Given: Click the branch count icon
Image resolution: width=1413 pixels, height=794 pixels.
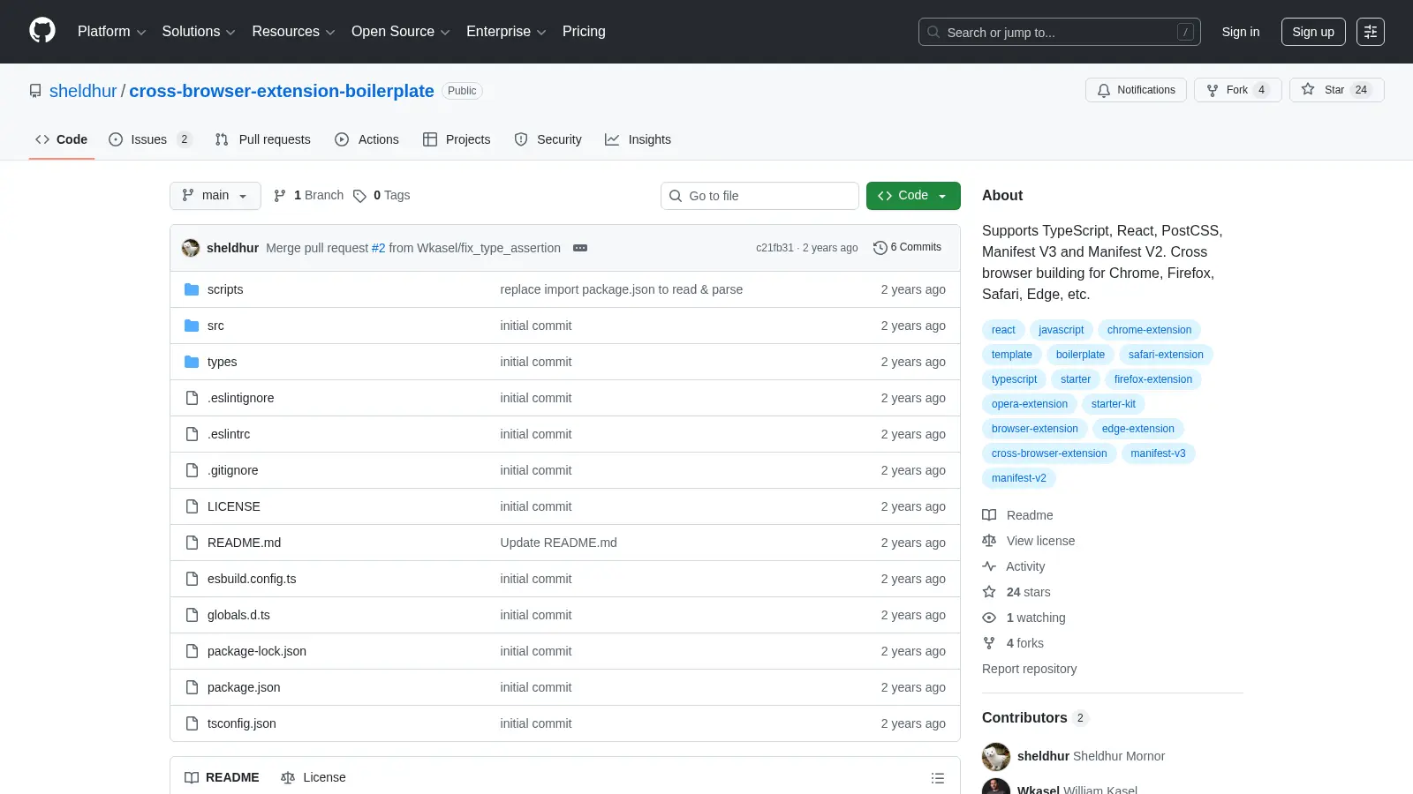Looking at the screenshot, I should tap(280, 196).
